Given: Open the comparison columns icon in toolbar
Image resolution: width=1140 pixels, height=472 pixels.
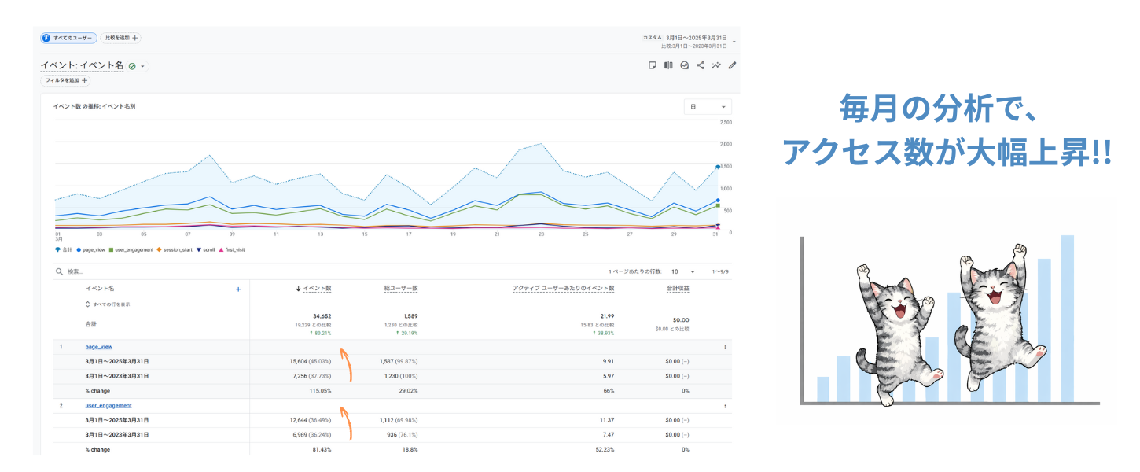Looking at the screenshot, I should pos(668,65).
